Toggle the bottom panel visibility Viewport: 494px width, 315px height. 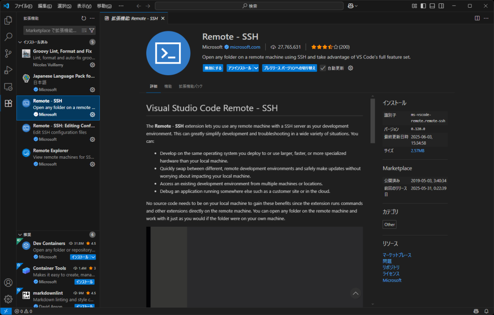432,6
